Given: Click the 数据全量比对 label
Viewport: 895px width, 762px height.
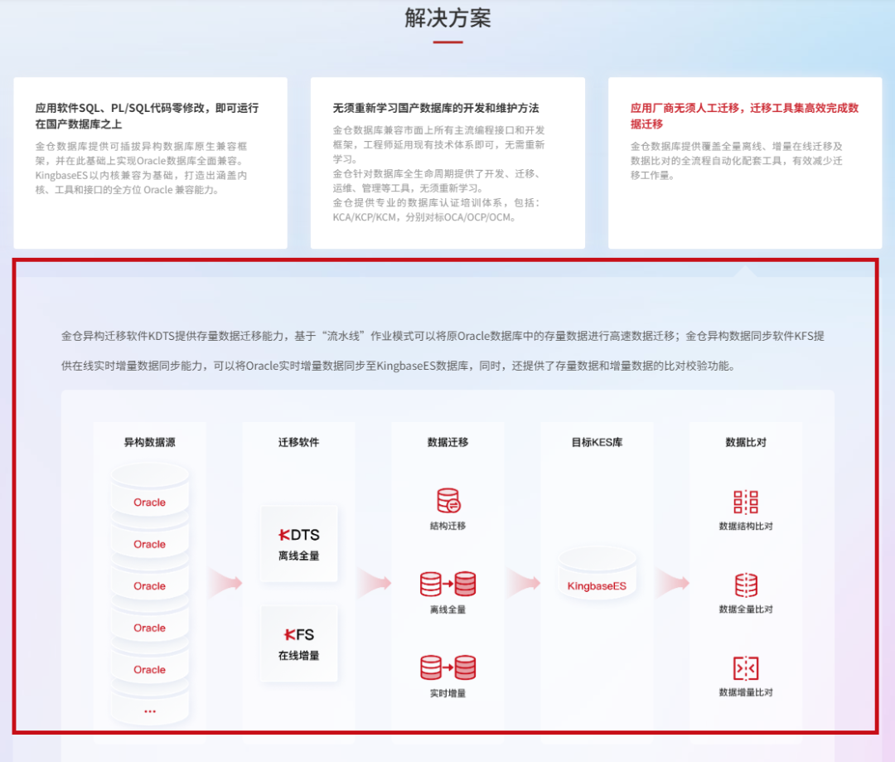Looking at the screenshot, I should [746, 609].
